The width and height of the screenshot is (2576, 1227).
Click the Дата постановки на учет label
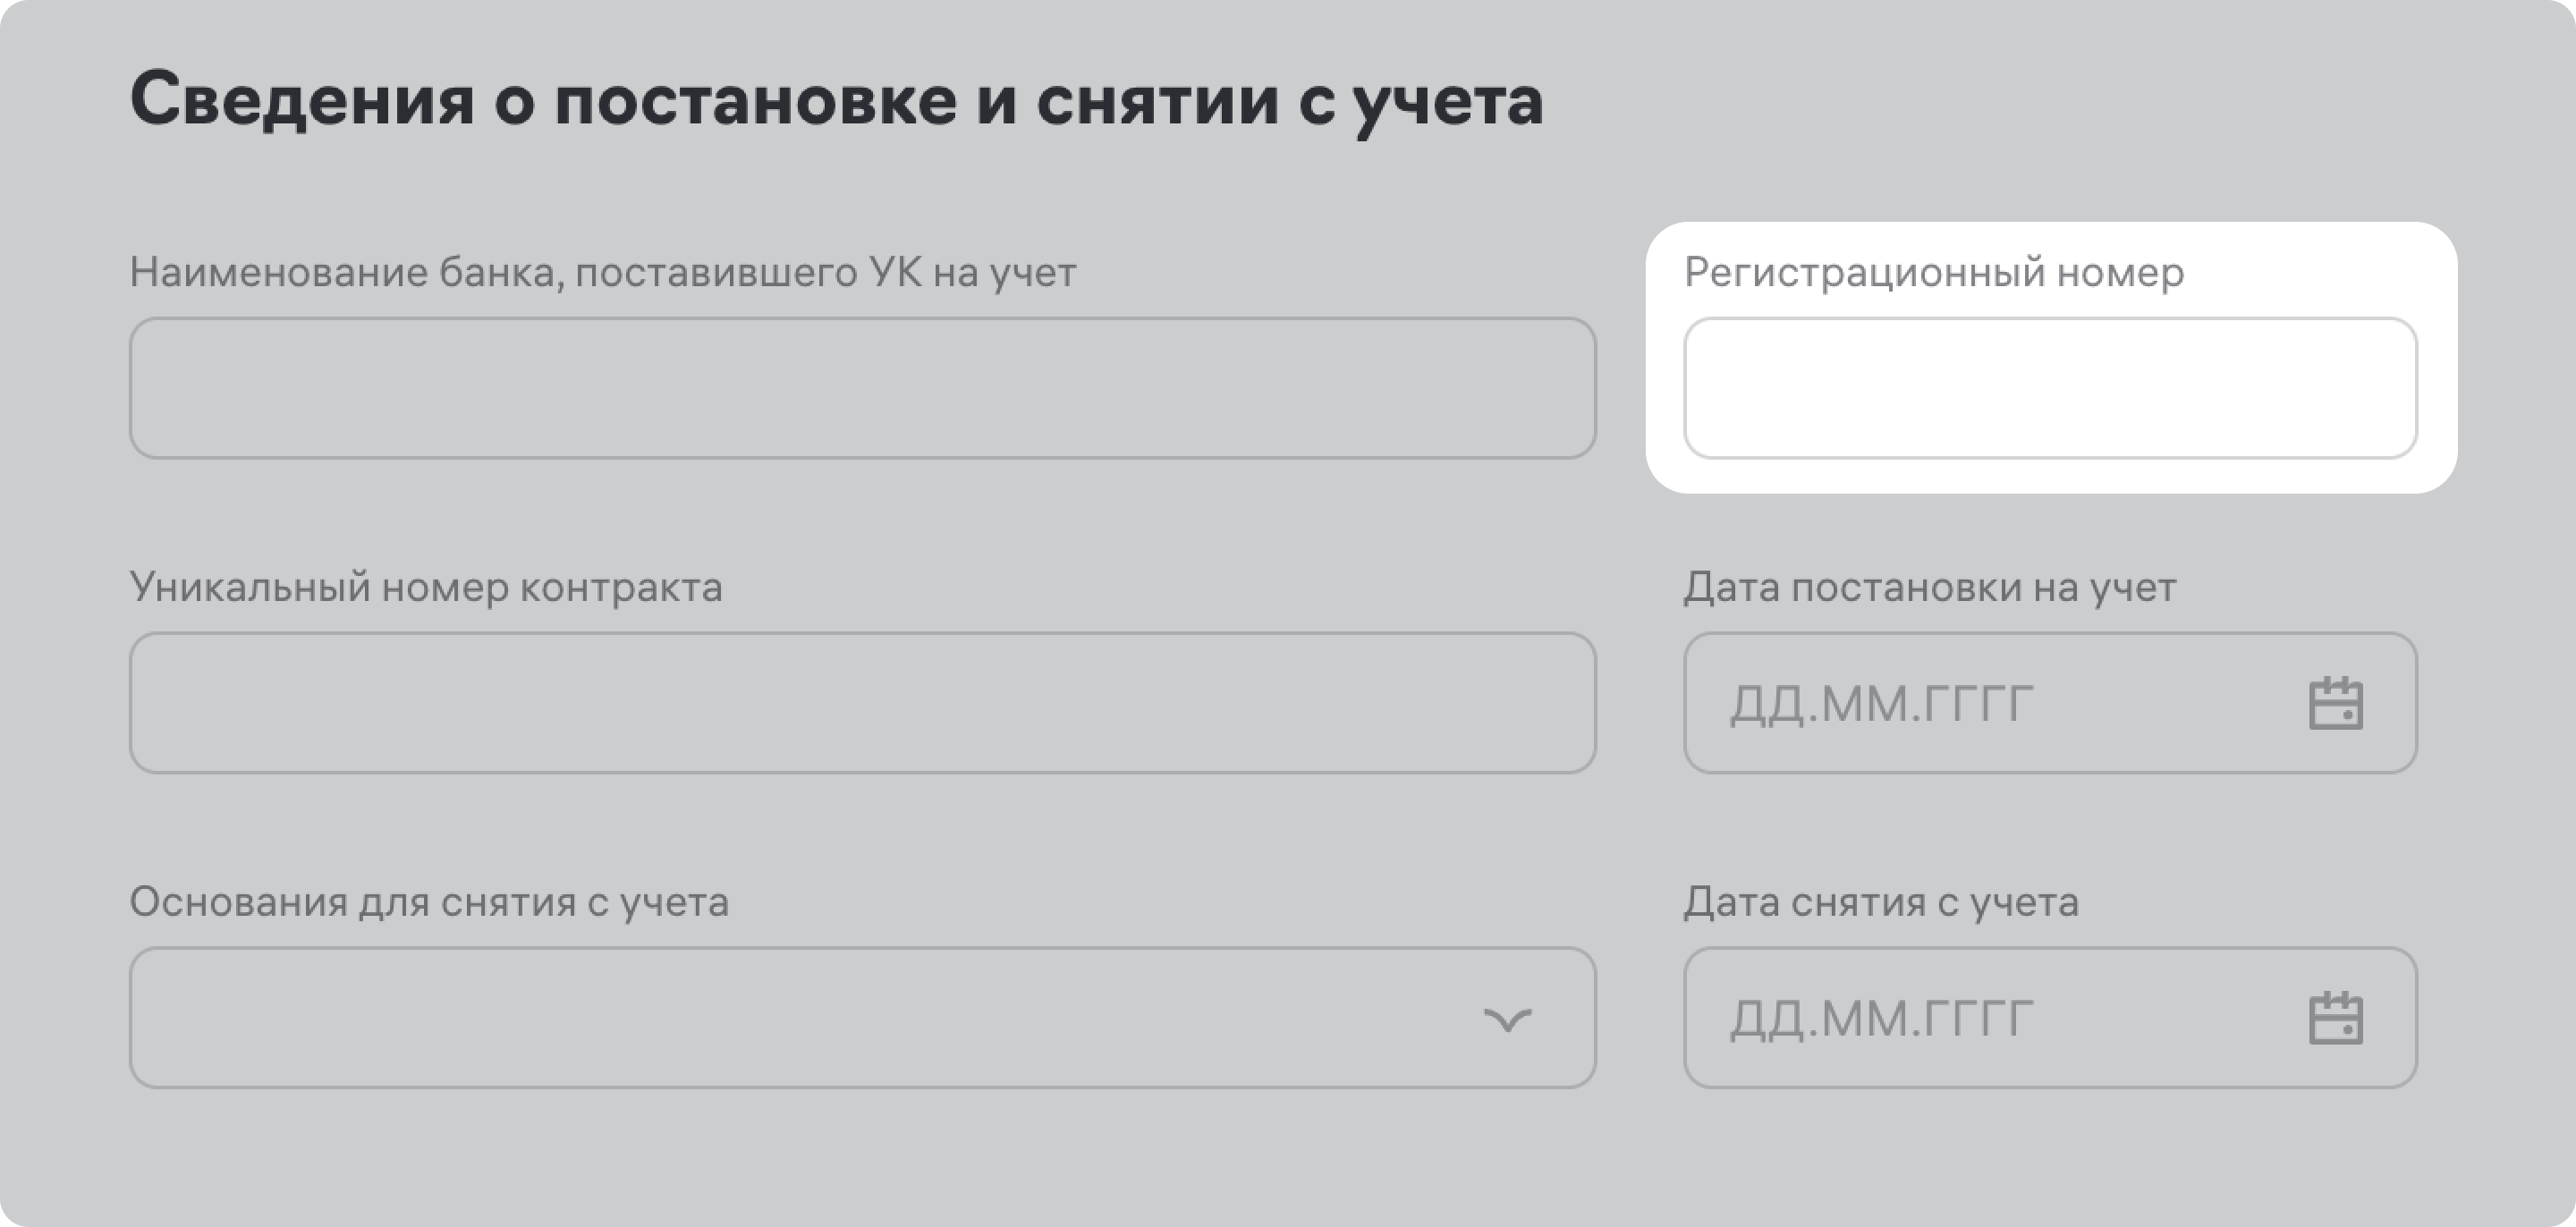click(x=1930, y=588)
